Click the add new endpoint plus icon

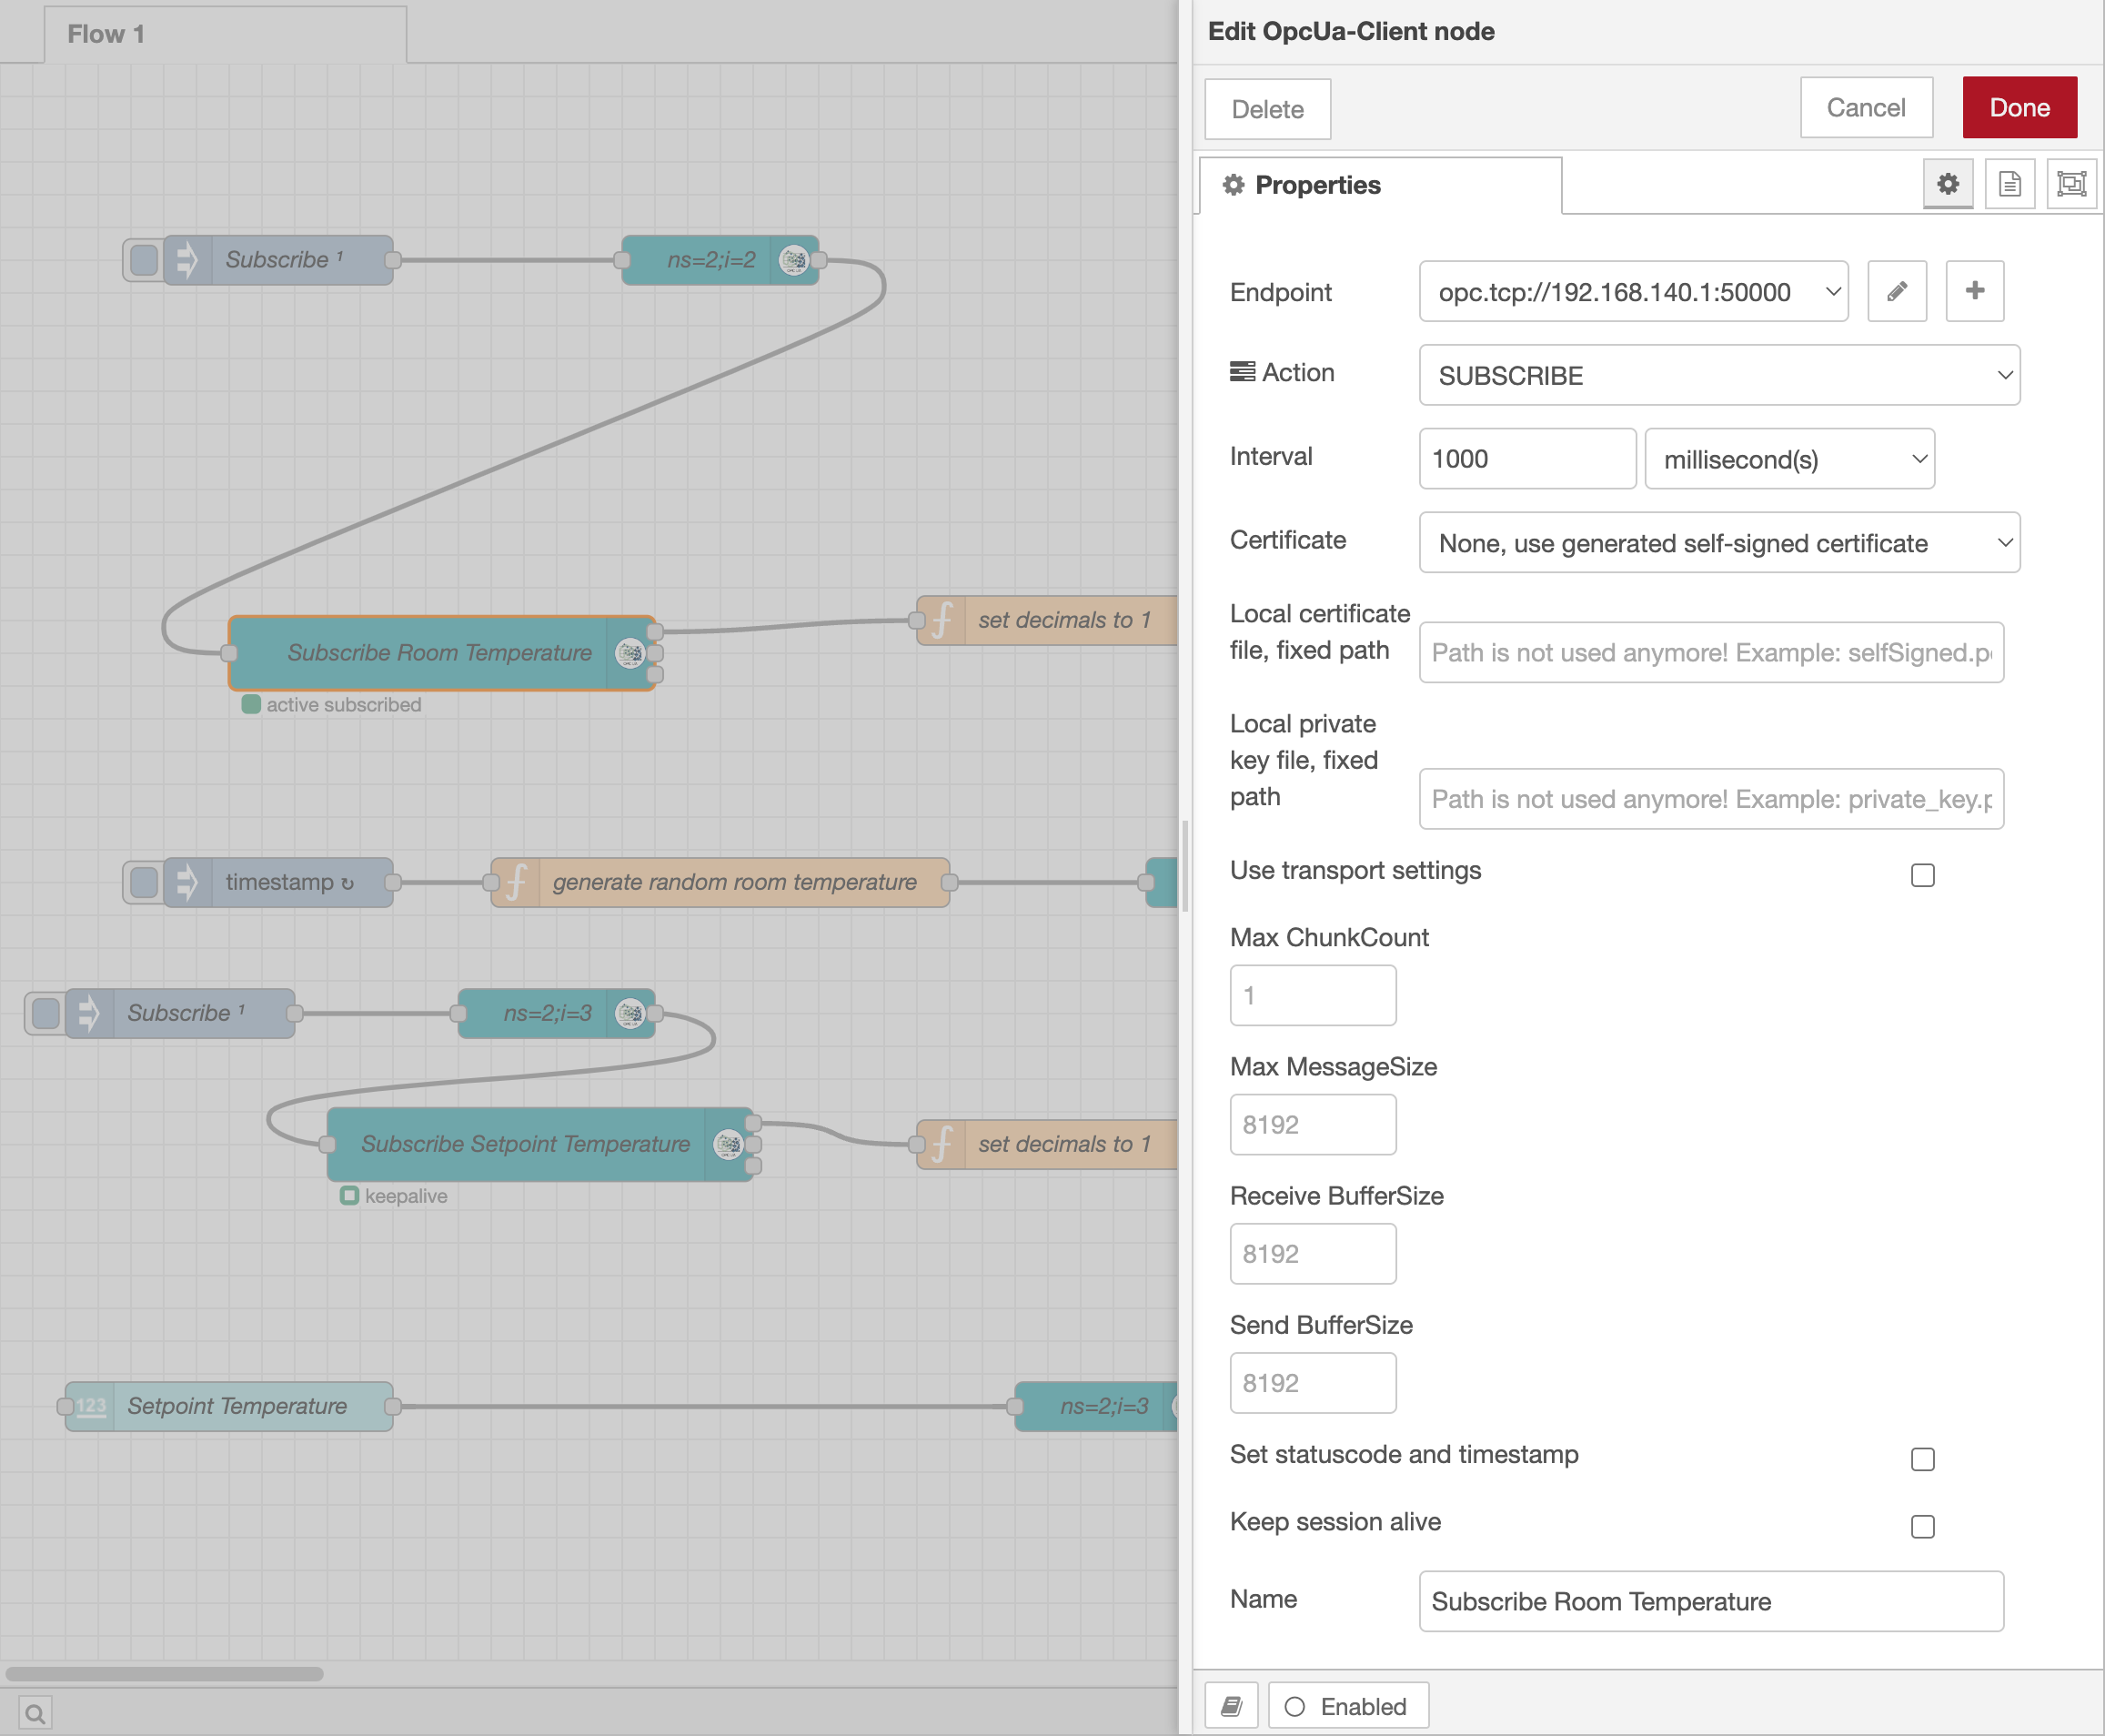click(x=1974, y=291)
